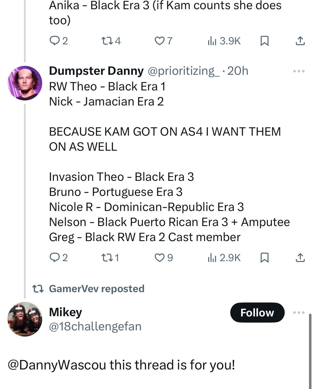This screenshot has height=389, width=314.
Task: View Dumpster Danny's profile picture
Action: [x=25, y=83]
